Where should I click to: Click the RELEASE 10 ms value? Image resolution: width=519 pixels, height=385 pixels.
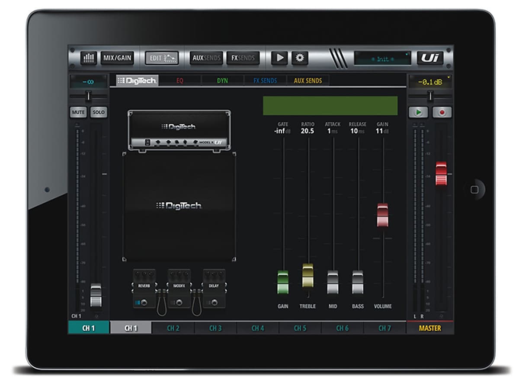pyautogui.click(x=358, y=131)
